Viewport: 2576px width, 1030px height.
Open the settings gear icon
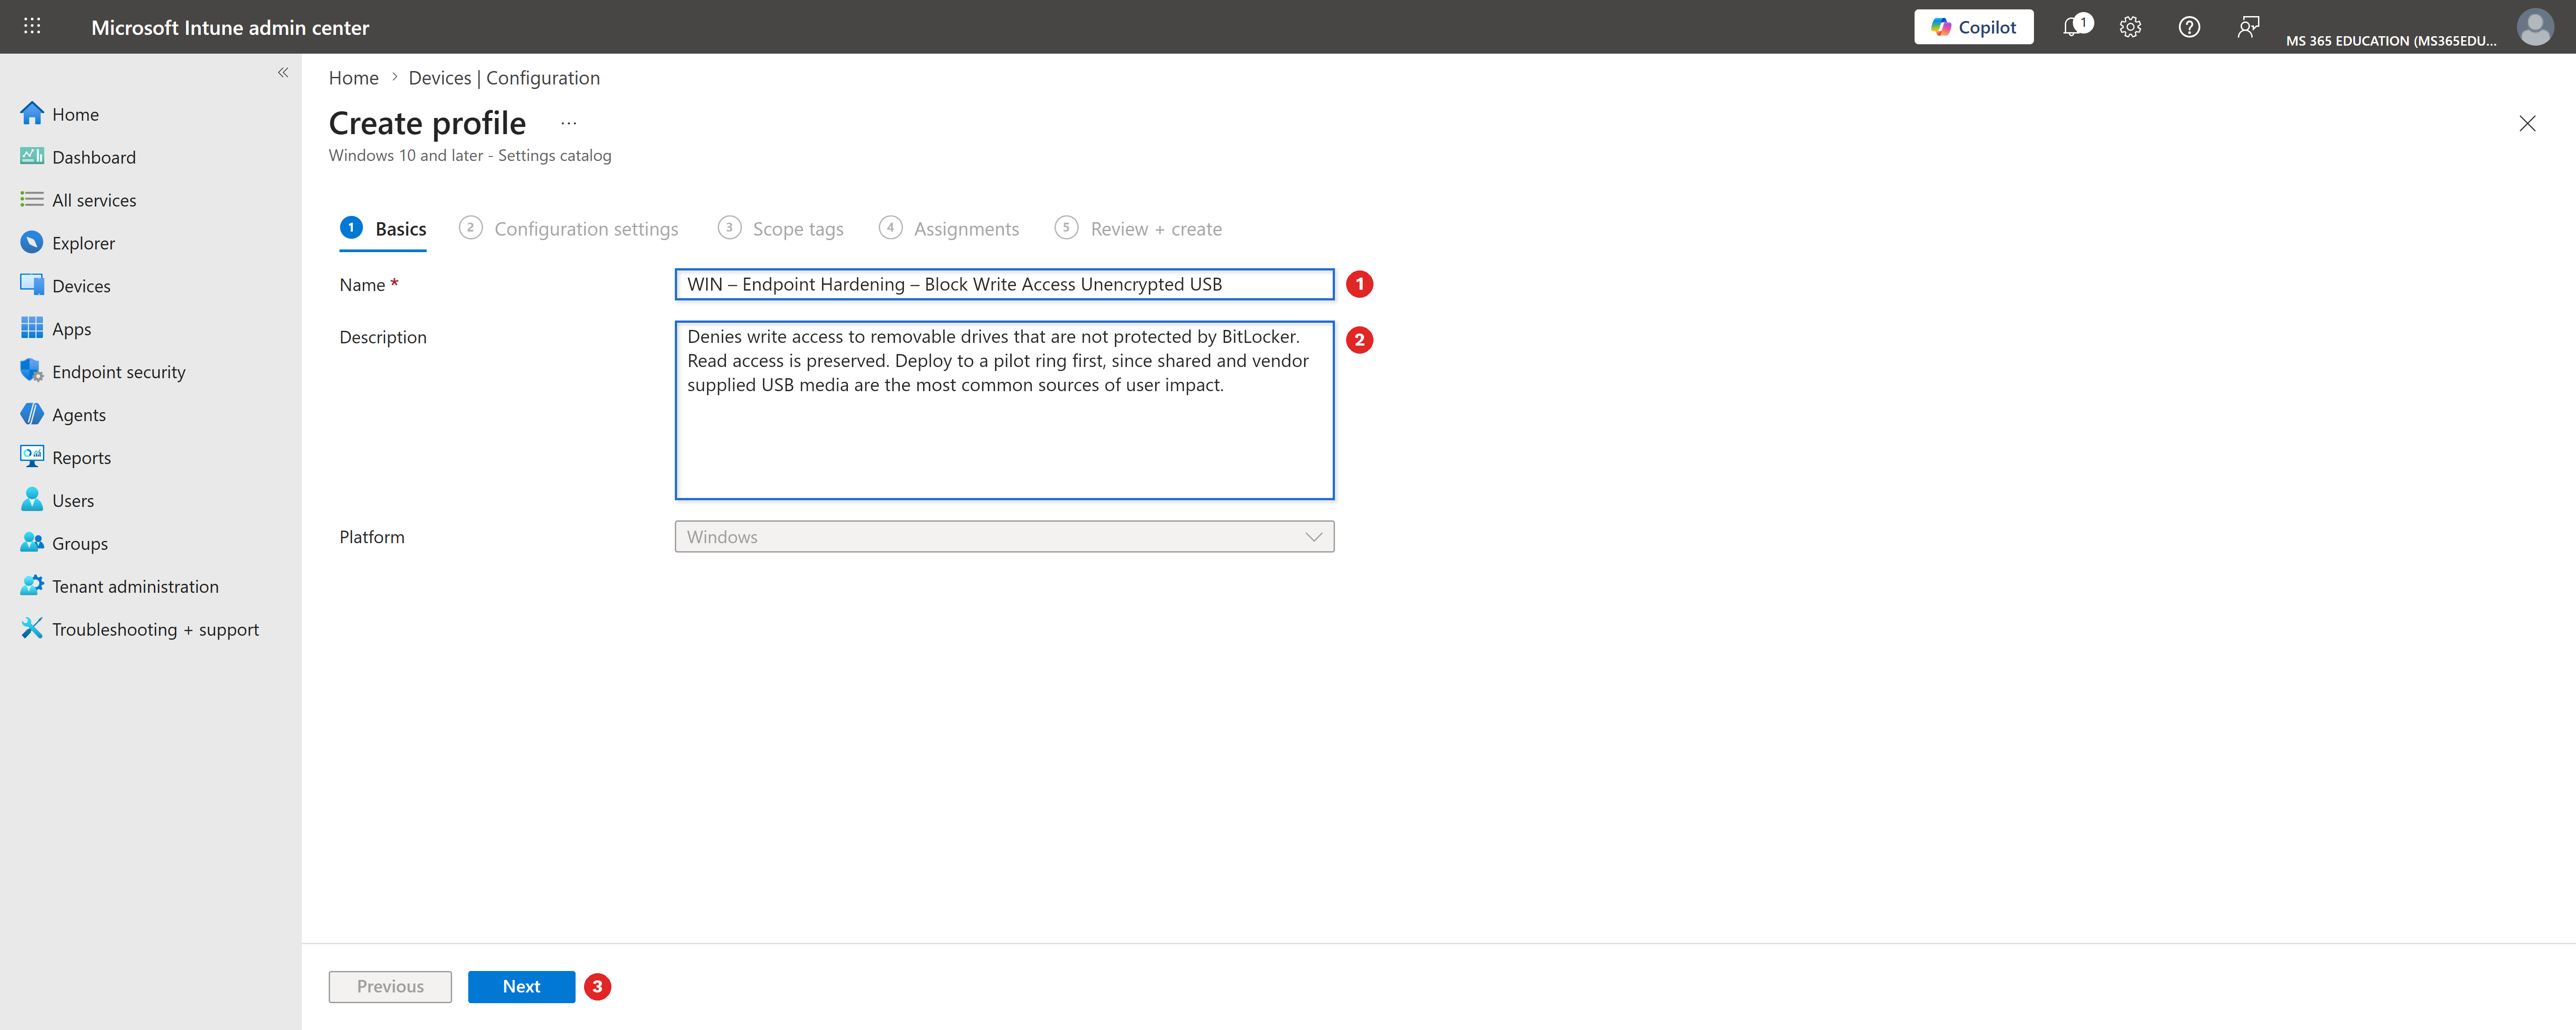[2130, 27]
